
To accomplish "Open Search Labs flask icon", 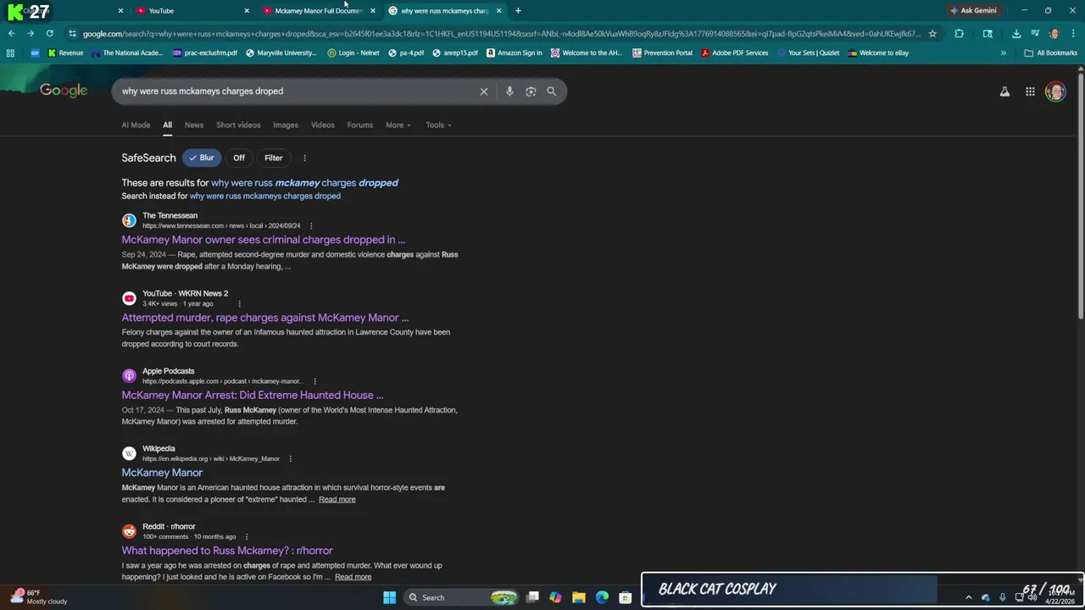I will (x=1004, y=91).
